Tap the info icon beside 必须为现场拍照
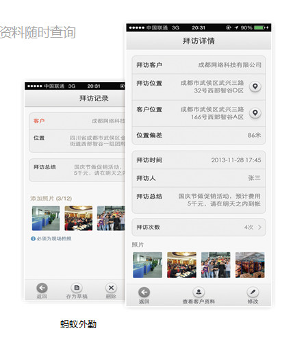 33,238
